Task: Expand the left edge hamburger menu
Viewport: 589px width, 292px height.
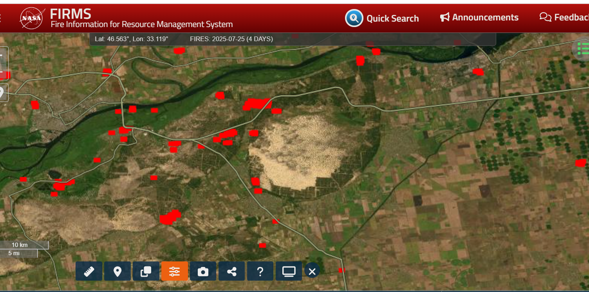Action: tap(1, 18)
